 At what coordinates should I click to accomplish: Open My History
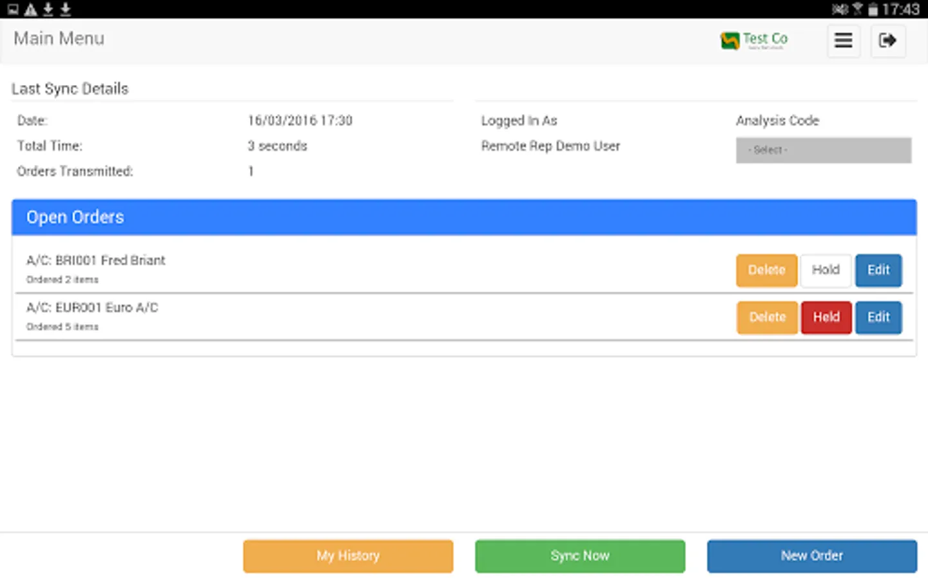point(348,556)
